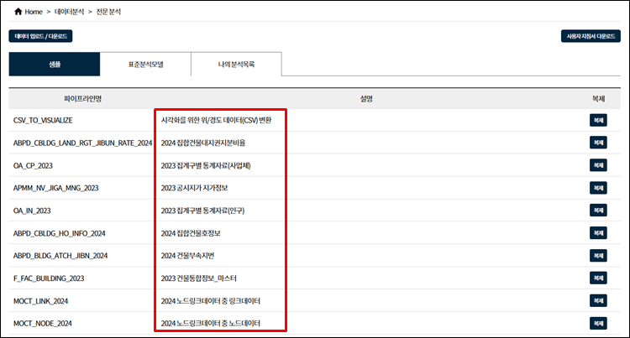Click 복제 button for MOCT_NODE_2024

598,323
